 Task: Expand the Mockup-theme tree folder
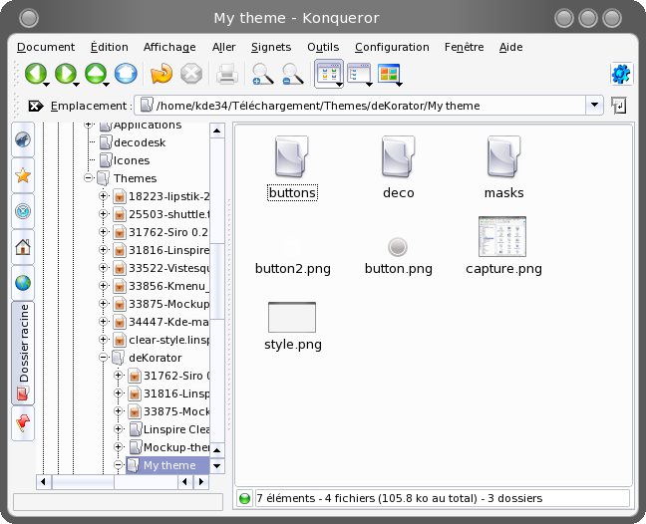coord(119,447)
